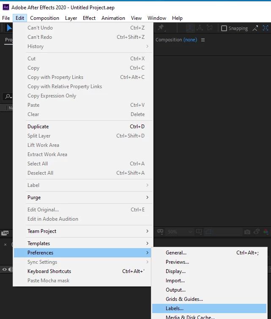Select Output... in Preferences submenu
This screenshot has height=319, width=271.
pyautogui.click(x=209, y=290)
